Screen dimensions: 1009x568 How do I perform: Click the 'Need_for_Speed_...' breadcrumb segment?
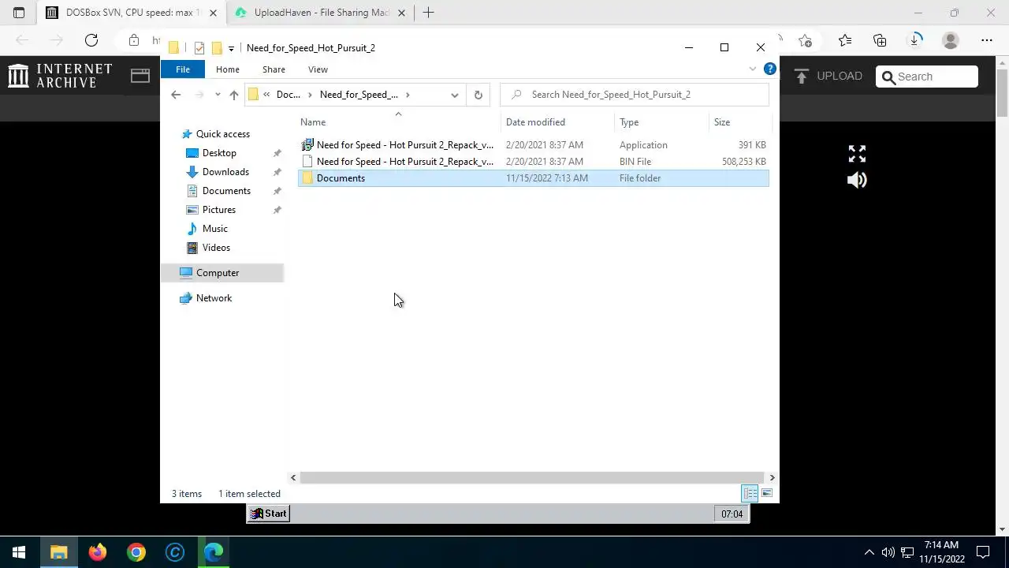pyautogui.click(x=359, y=95)
